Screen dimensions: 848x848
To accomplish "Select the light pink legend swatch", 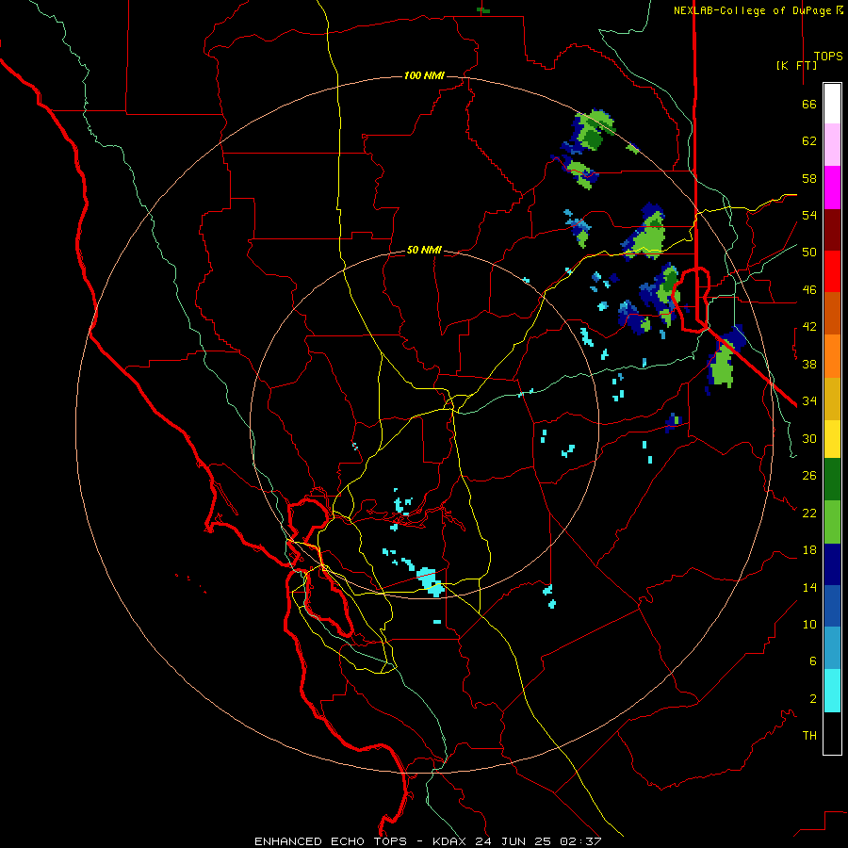I will pos(832,144).
